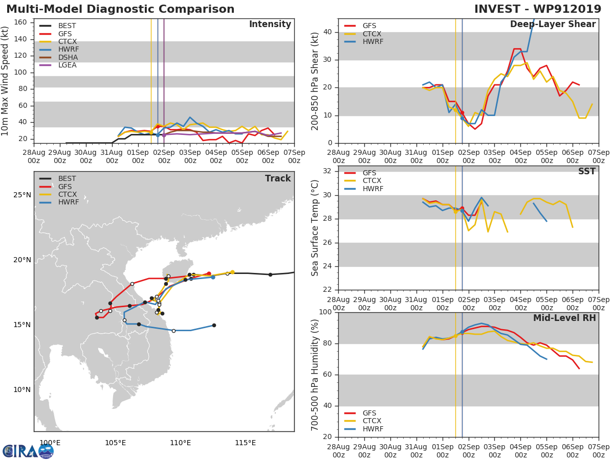Click the 25°N latitude label
Screen dimensions: 614x460
22,195
